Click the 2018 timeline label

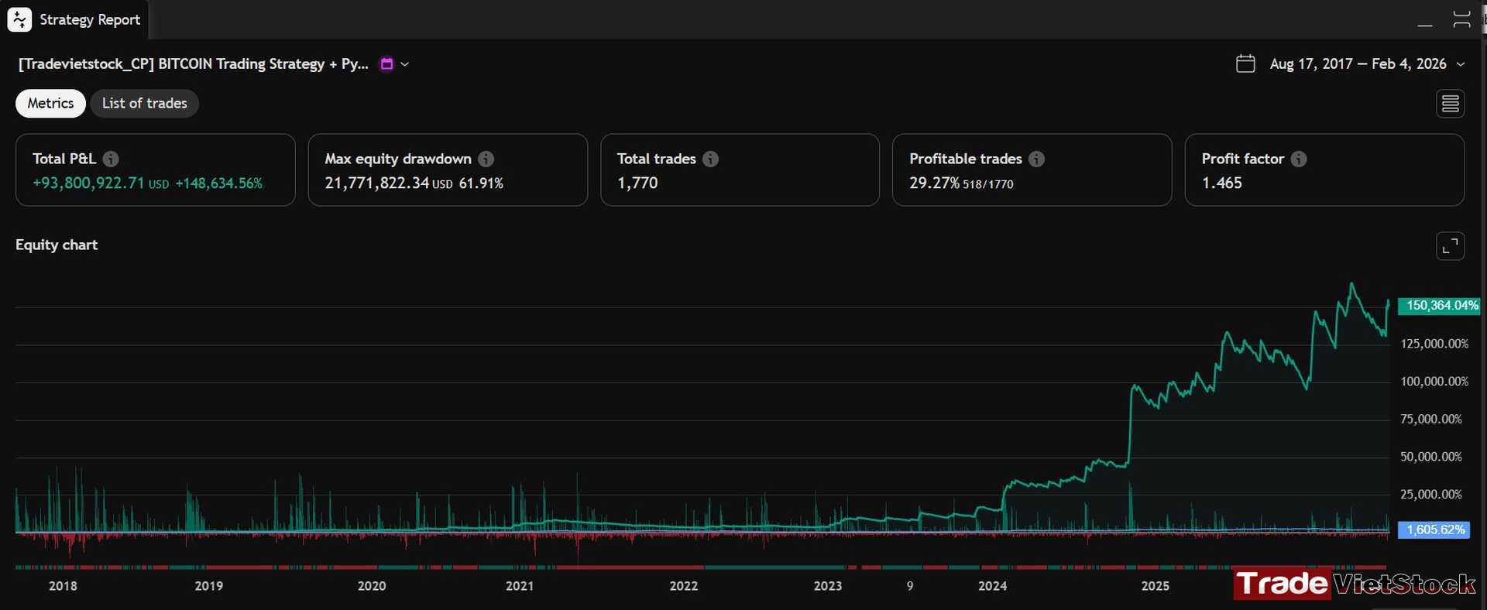(63, 586)
